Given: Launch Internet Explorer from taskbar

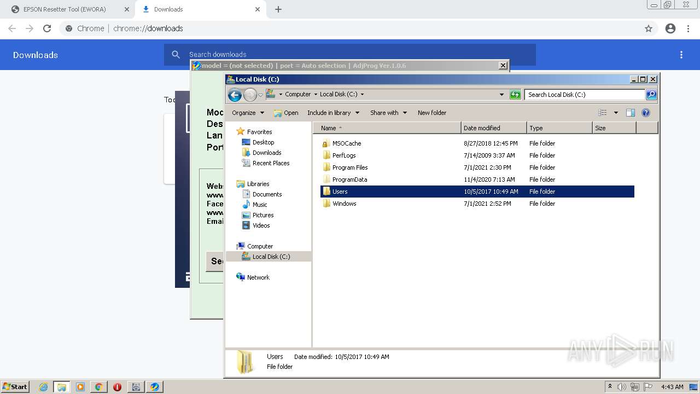Looking at the screenshot, I should pyautogui.click(x=43, y=387).
